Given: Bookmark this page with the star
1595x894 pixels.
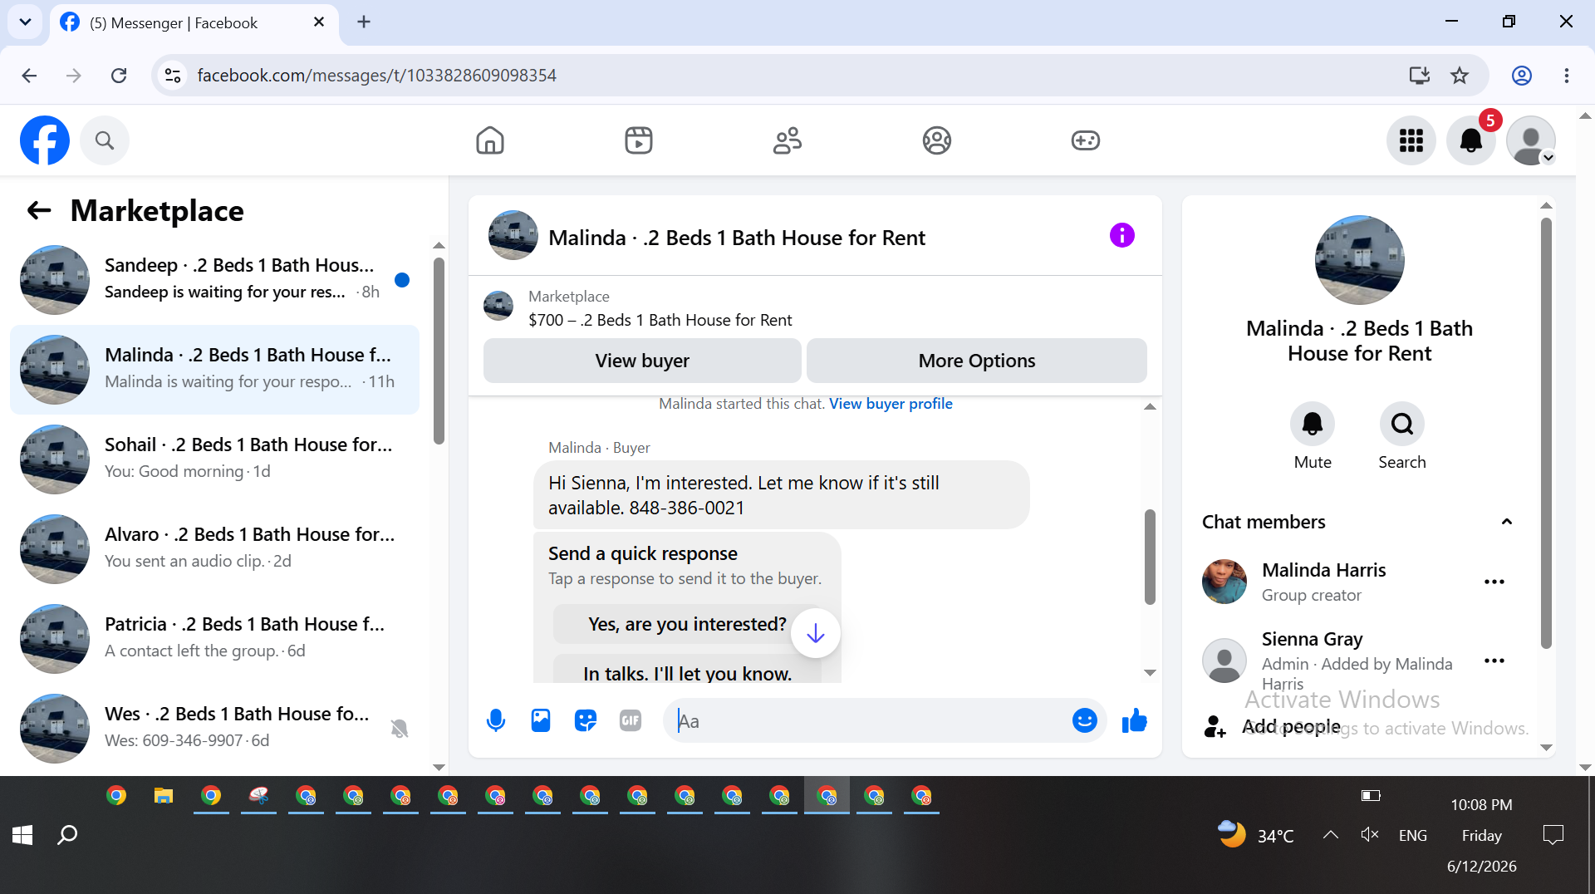Looking at the screenshot, I should point(1460,76).
